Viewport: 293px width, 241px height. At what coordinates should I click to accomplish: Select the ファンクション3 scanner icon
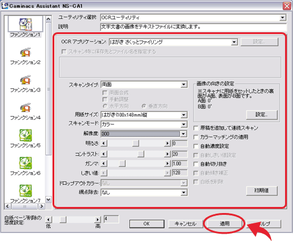point(26,80)
